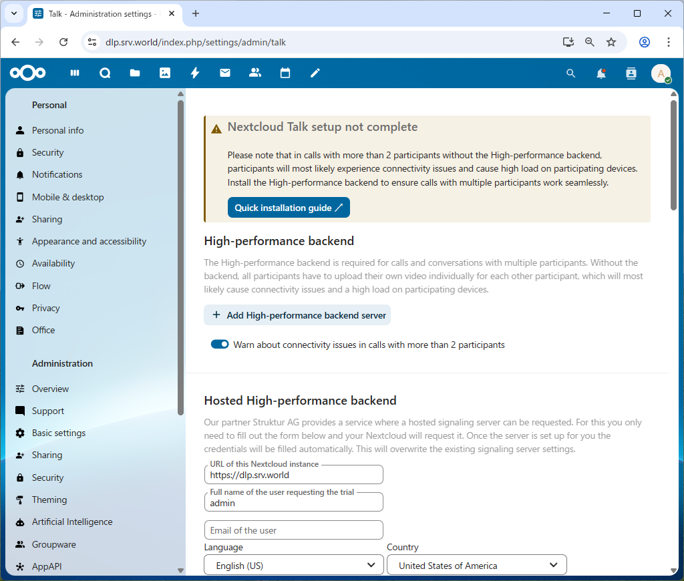
Task: Select Theming in the Administration section
Action: (x=49, y=500)
